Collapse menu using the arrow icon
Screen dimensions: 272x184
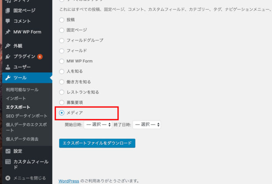point(8,178)
